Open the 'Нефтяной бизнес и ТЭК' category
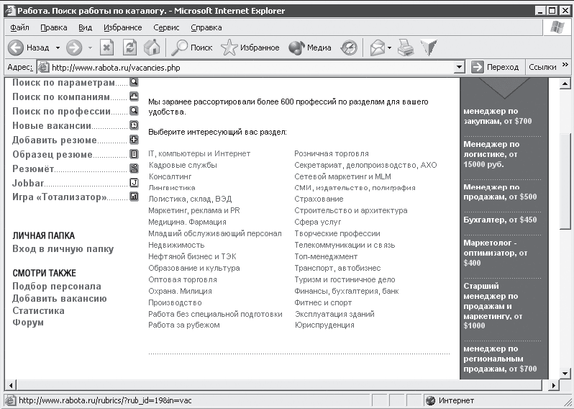Viewport: 574px width, 409px height. tap(192, 256)
